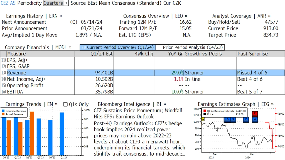Select the 12) EPS, GAAP row

coord(142,66)
